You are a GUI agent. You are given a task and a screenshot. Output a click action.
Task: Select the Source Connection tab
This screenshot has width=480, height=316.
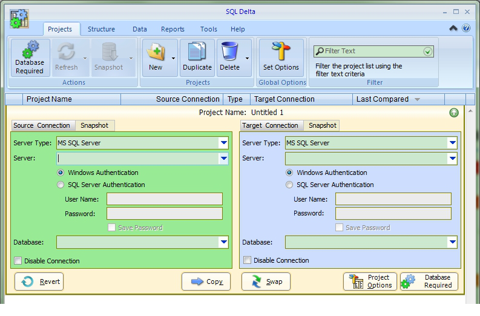tap(42, 125)
